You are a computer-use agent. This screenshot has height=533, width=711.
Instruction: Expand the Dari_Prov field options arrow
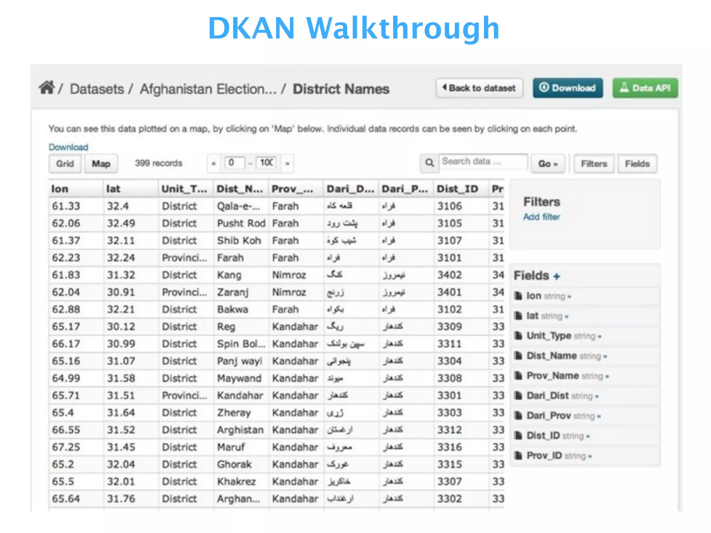[599, 416]
